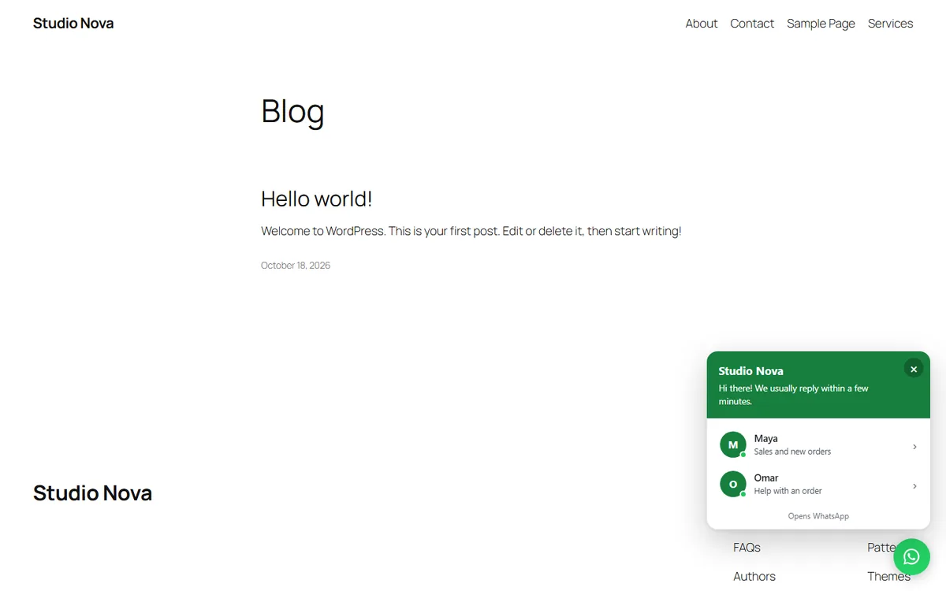Open the Authors footer link
946x591 pixels.
click(x=754, y=576)
